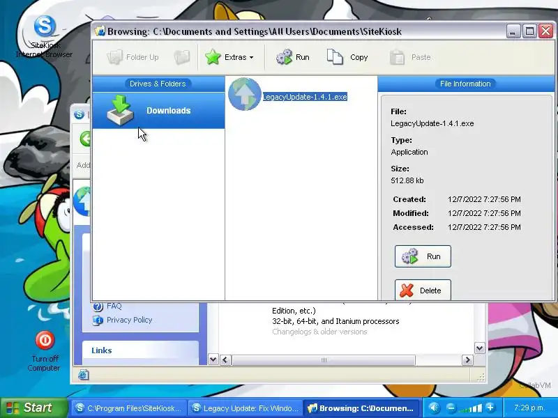Click the speaker volume tray icon
Viewport: 558px width, 418px height.
(x=434, y=408)
